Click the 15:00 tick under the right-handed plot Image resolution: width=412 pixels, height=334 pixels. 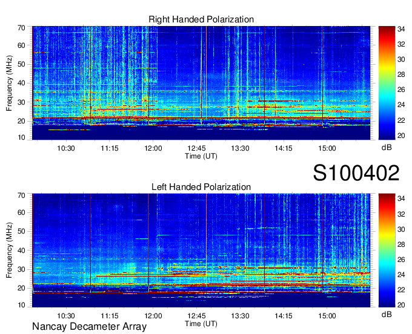pyautogui.click(x=327, y=148)
